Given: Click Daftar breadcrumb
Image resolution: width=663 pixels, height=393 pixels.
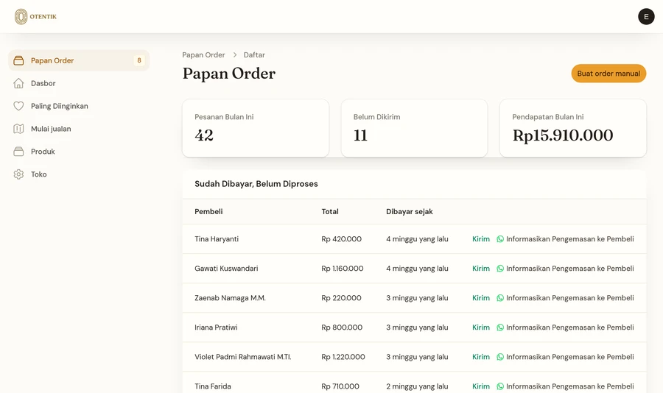Looking at the screenshot, I should [x=254, y=55].
